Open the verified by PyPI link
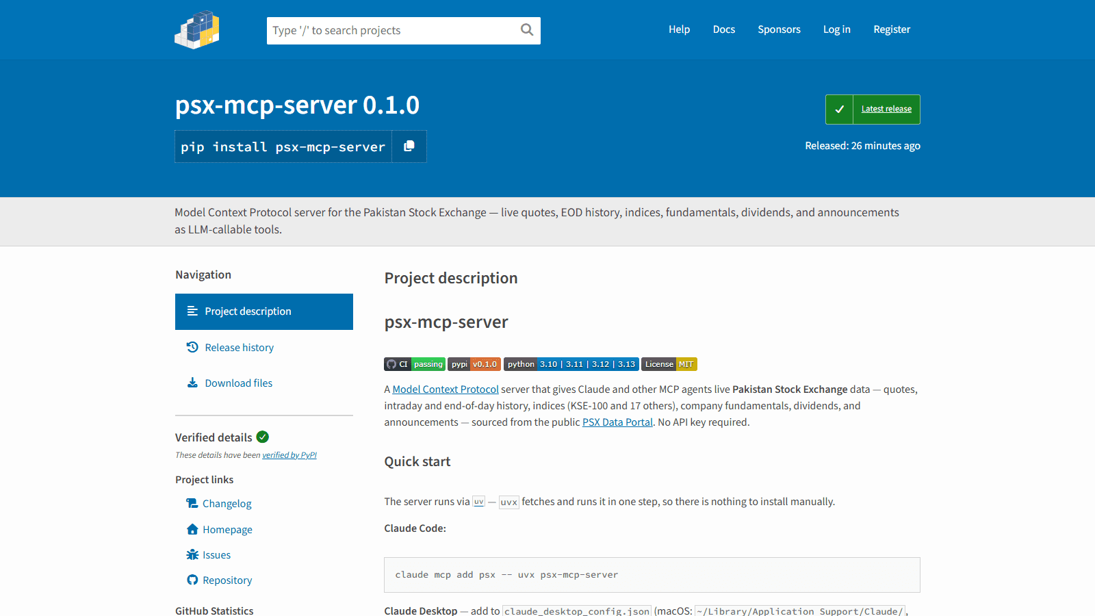This screenshot has height=616, width=1095. (289, 455)
